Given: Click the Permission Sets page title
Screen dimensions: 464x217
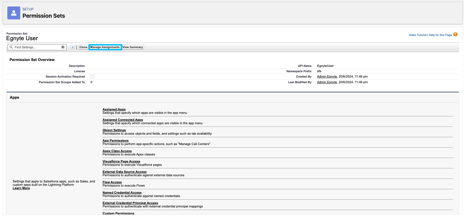Looking at the screenshot, I should pos(44,16).
